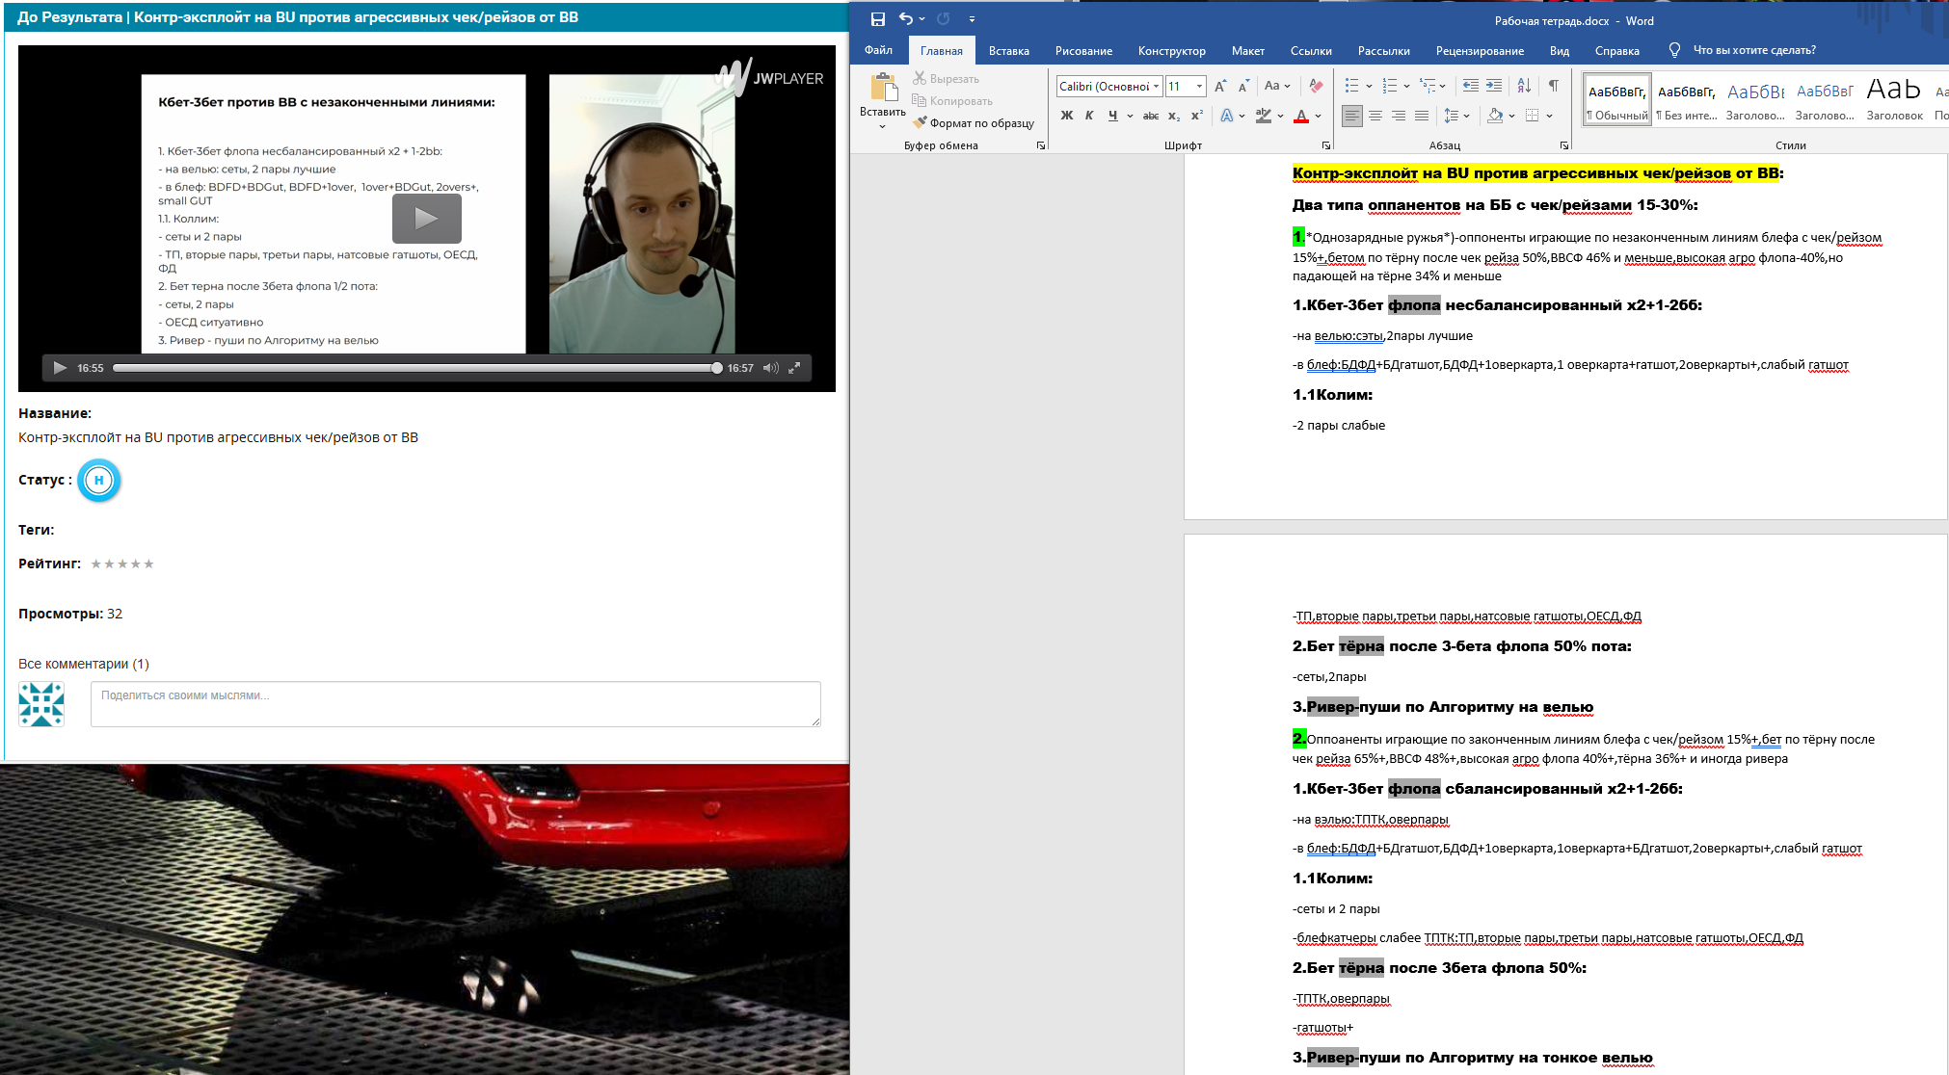The height and width of the screenshot is (1075, 1949).
Task: Open the Конструктор ribbon tab
Action: pos(1171,51)
